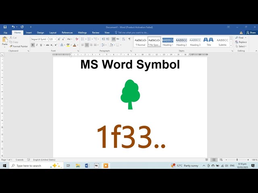This screenshot has height=193, width=258.
Task: Apply the Heading 1 style
Action: click(168, 42)
